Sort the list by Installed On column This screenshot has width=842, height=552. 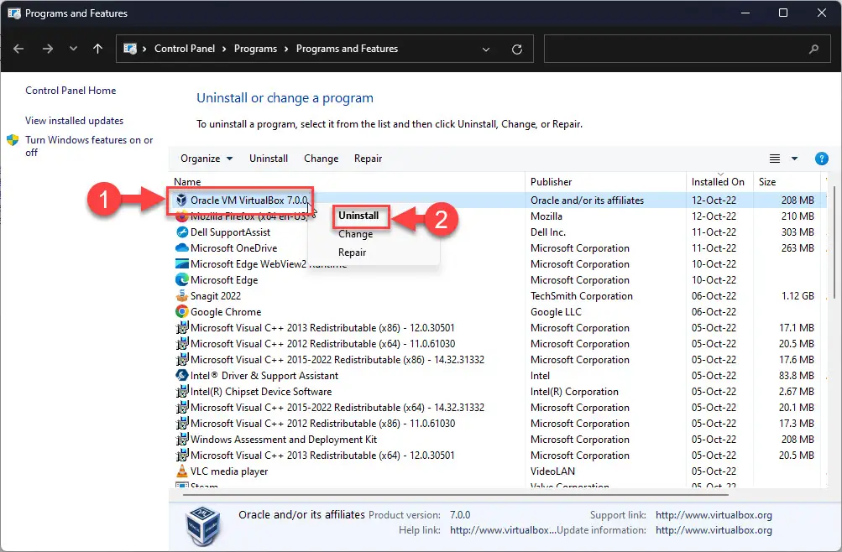pos(718,182)
